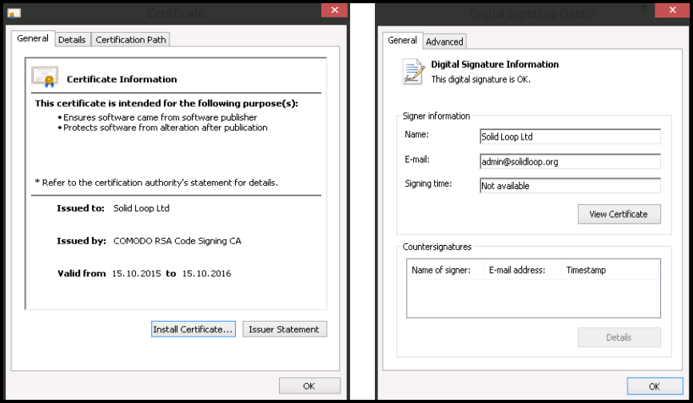This screenshot has width=693, height=403.
Task: Click 'This digital signature is OK.' text
Action: (481, 80)
